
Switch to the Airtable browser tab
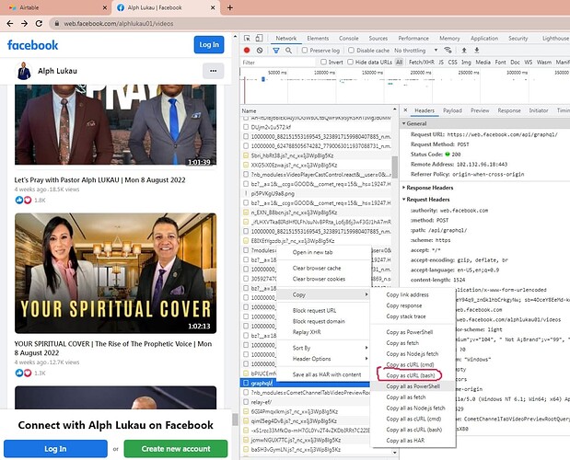[54, 7]
